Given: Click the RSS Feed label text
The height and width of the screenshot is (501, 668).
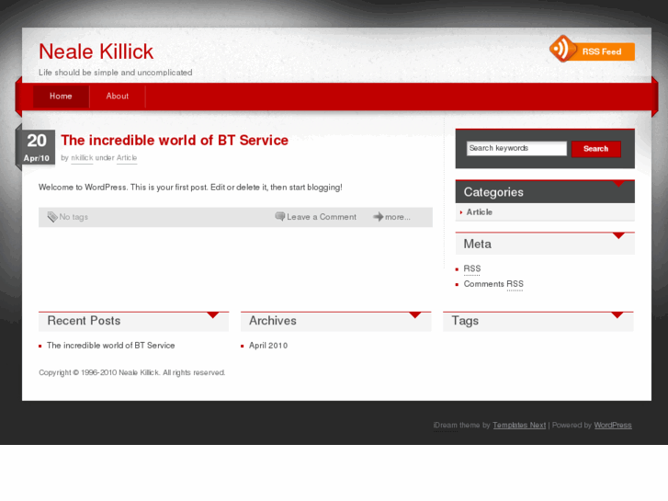Looking at the screenshot, I should [602, 51].
